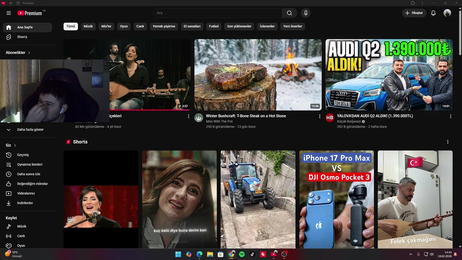The height and width of the screenshot is (260, 462).
Task: Open browser three-dot menu
Action: (422, 3)
